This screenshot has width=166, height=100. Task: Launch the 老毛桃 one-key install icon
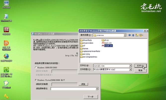6,72
